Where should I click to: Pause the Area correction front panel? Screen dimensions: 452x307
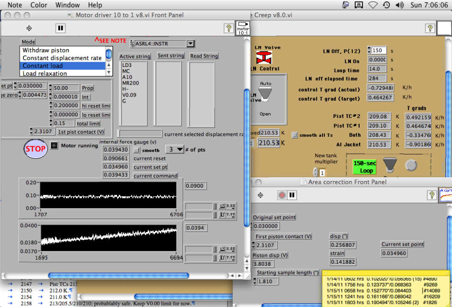[292, 195]
